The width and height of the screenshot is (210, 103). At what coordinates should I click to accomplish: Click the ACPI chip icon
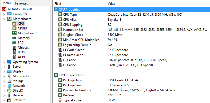14,57
